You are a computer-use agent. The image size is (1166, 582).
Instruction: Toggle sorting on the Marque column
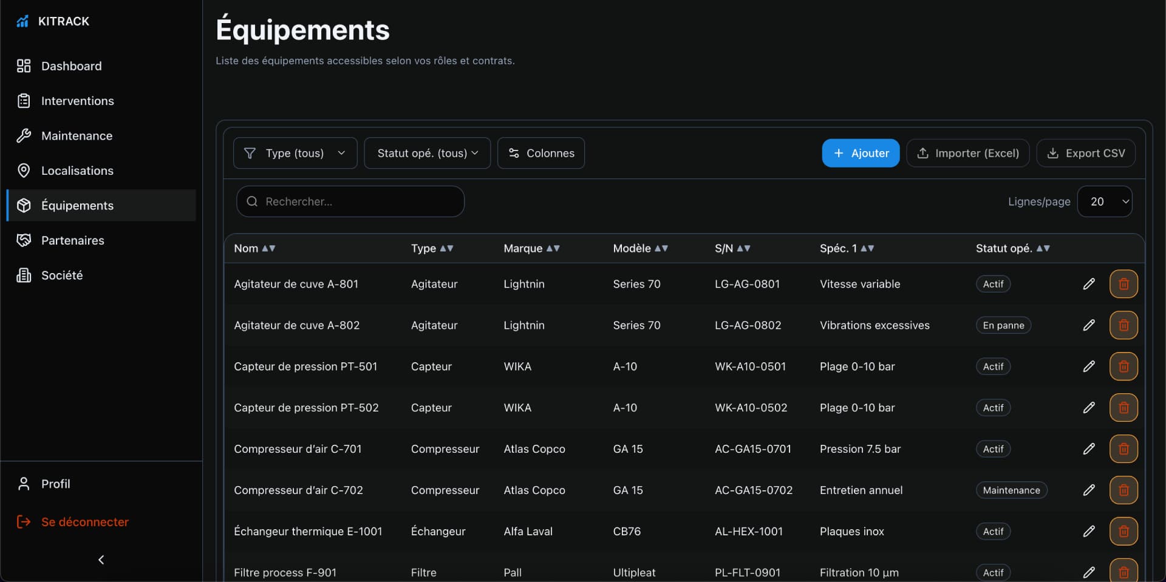pos(531,248)
